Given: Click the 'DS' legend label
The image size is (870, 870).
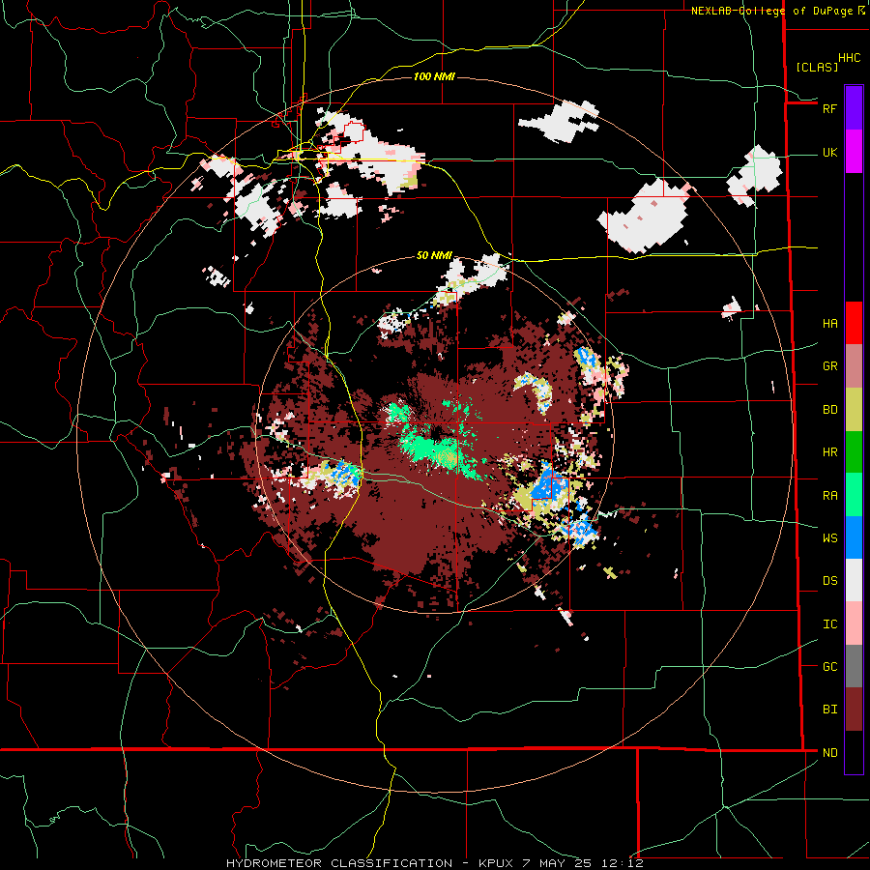Looking at the screenshot, I should point(829,581).
